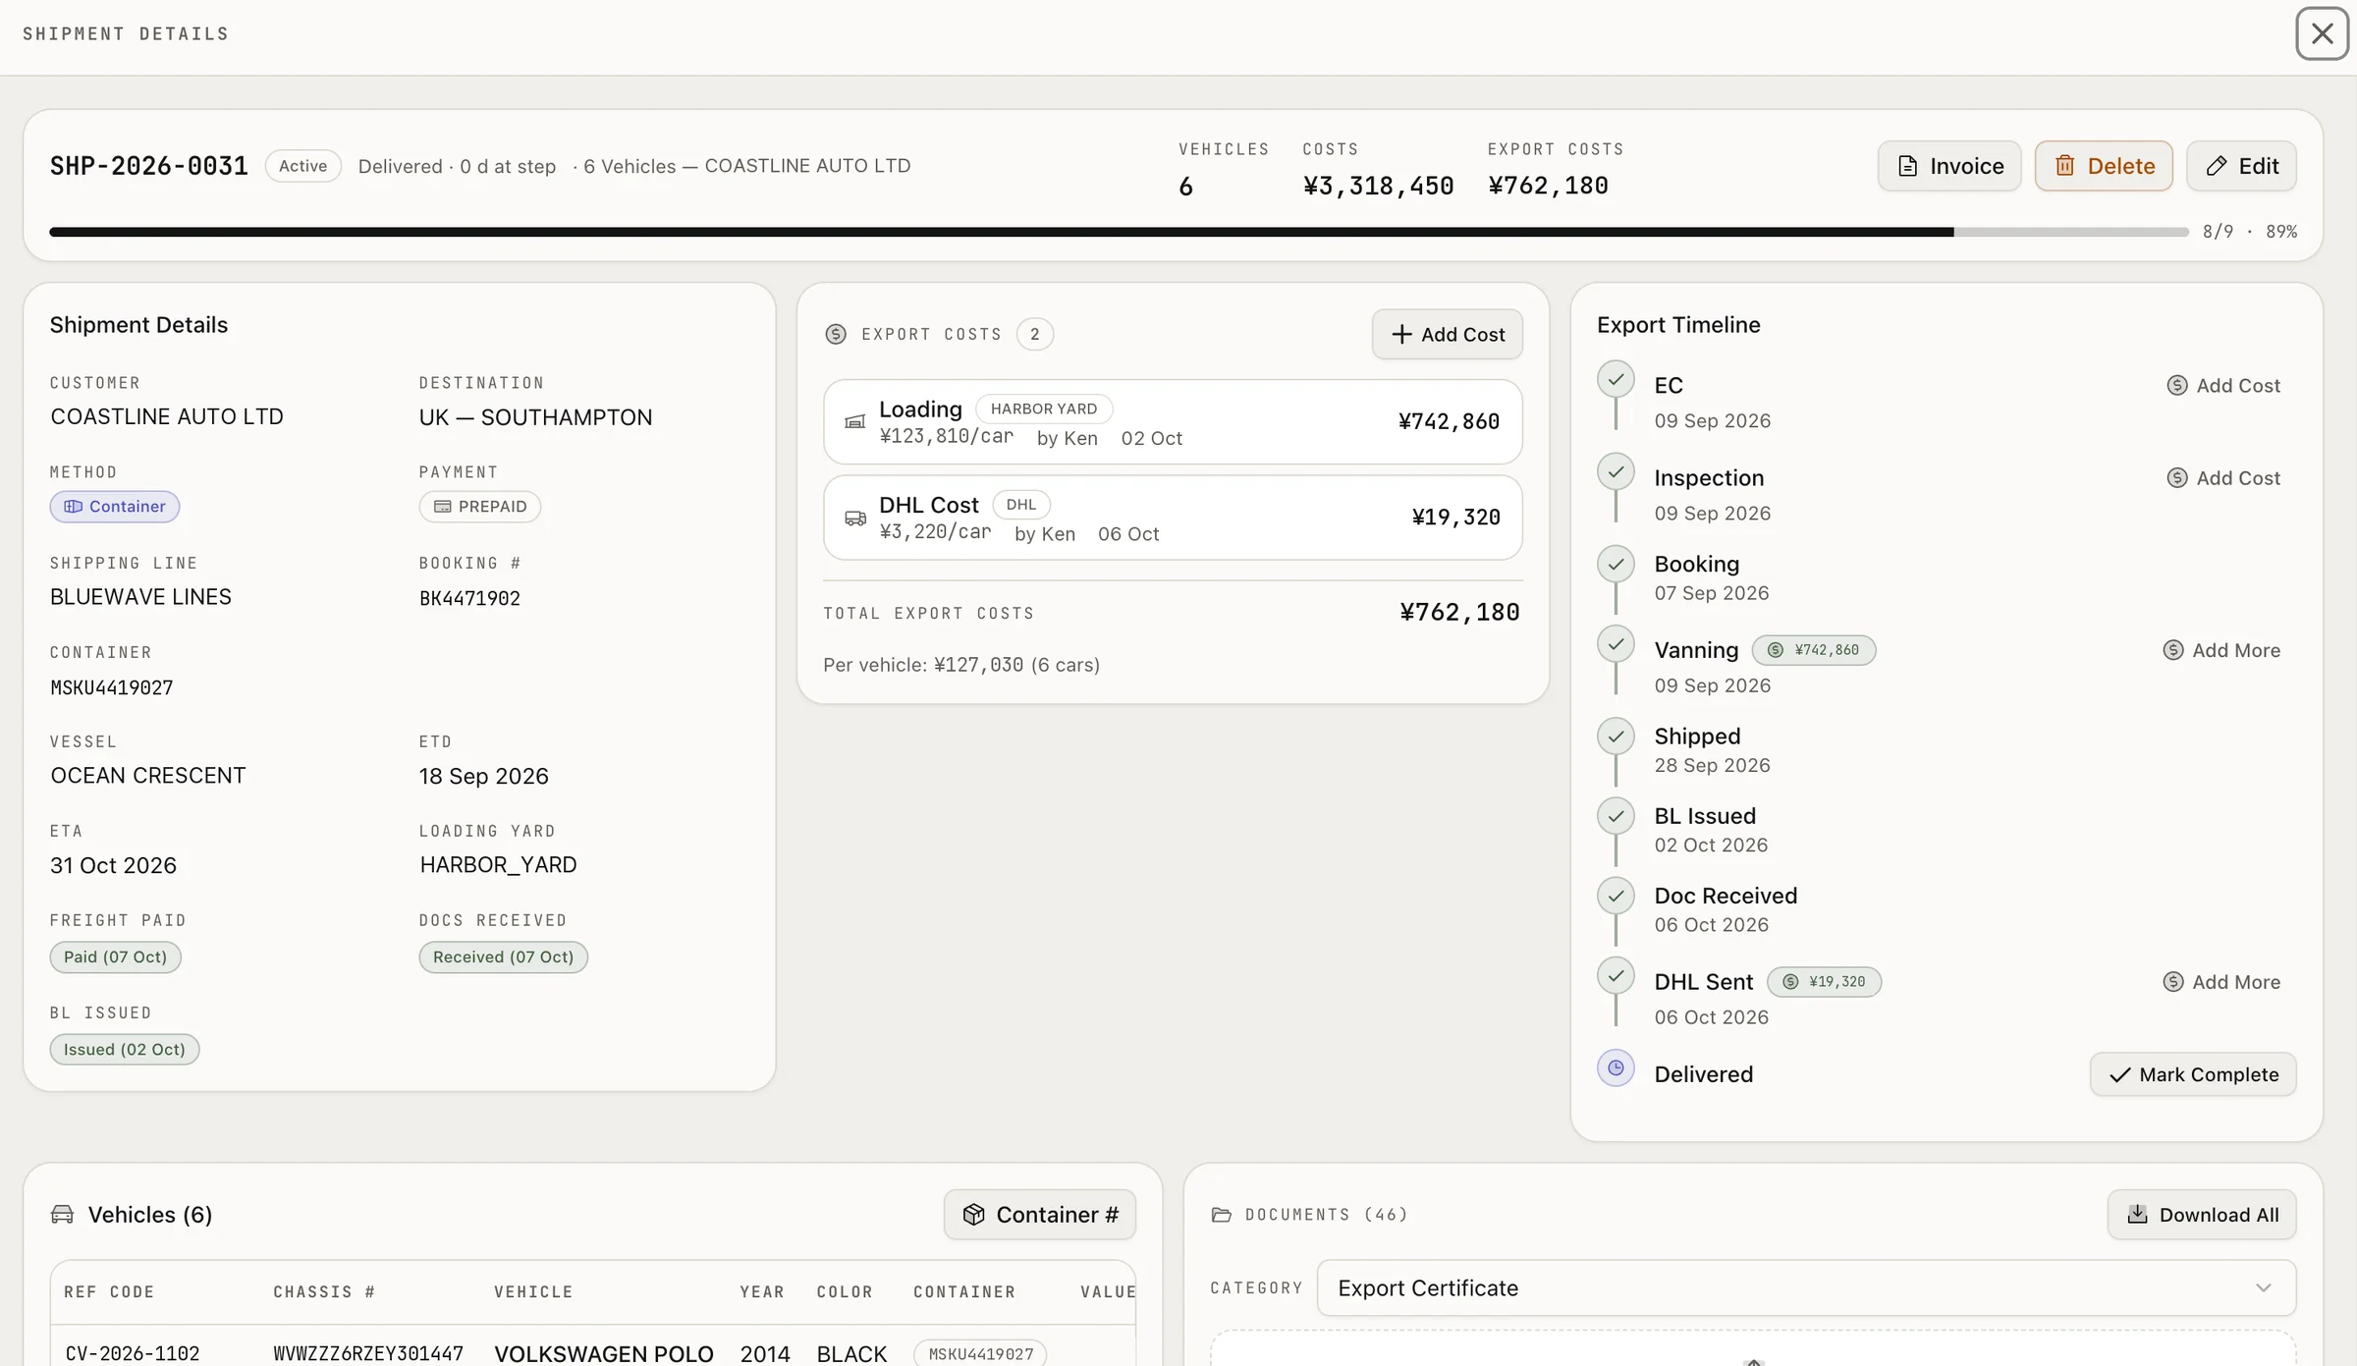Image resolution: width=2357 pixels, height=1366 pixels.
Task: Select booking number BK4471902
Action: pyautogui.click(x=469, y=598)
